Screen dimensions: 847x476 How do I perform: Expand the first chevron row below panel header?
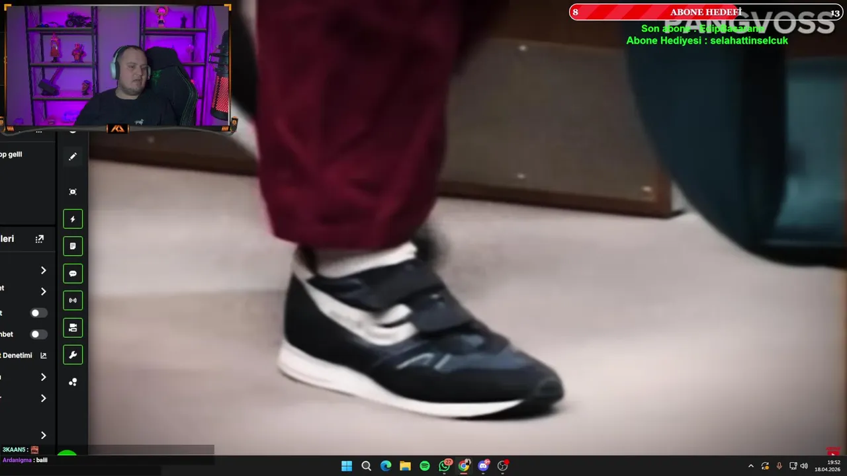coord(43,270)
